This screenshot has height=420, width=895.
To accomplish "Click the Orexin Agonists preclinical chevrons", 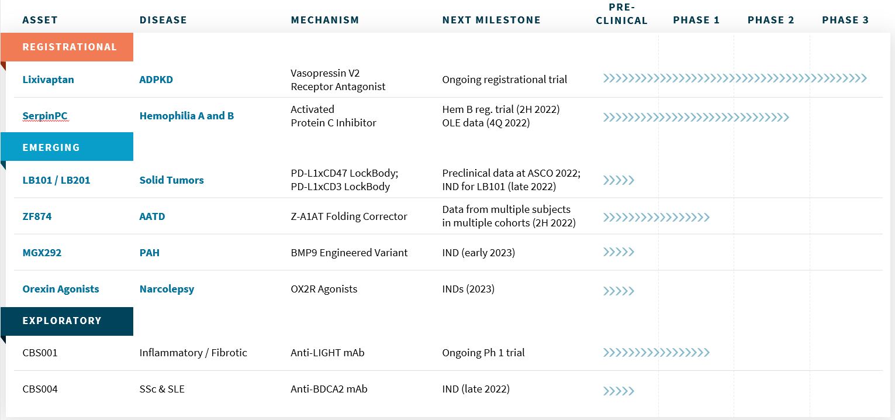I will click(x=618, y=291).
